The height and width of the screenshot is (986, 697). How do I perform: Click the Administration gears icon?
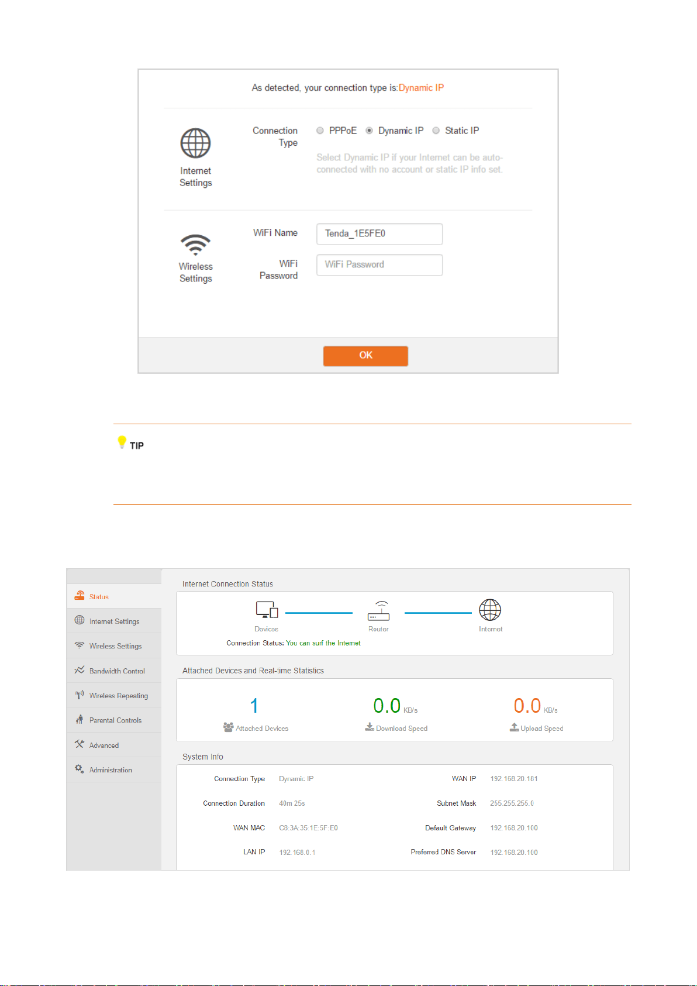(80, 769)
